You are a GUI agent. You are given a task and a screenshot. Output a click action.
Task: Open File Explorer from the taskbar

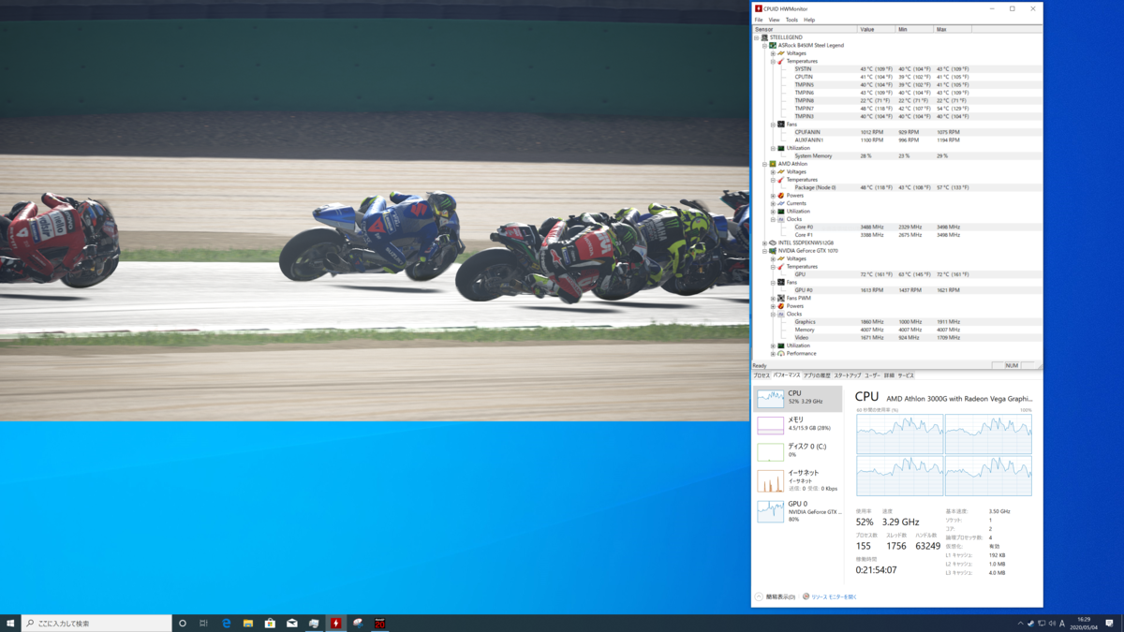tap(248, 623)
